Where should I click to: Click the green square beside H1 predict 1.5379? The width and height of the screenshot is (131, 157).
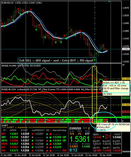(x=33, y=147)
